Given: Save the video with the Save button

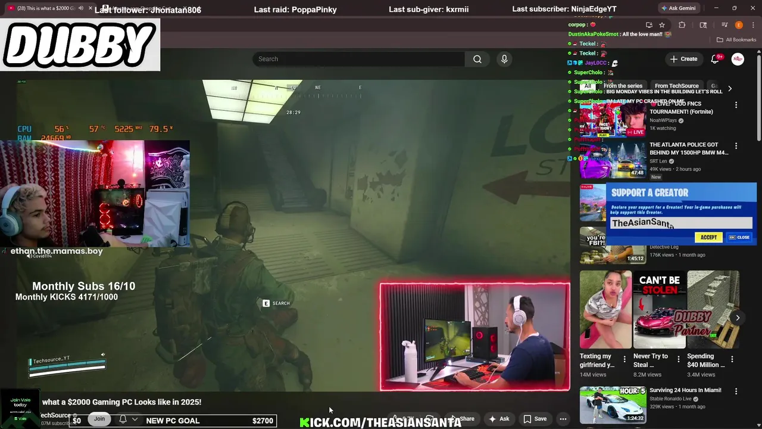Looking at the screenshot, I should click(x=535, y=419).
